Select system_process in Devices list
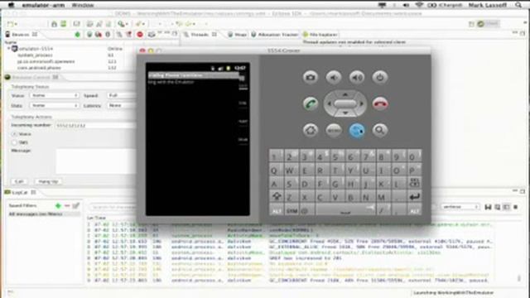The width and height of the screenshot is (530, 298). click(35, 55)
